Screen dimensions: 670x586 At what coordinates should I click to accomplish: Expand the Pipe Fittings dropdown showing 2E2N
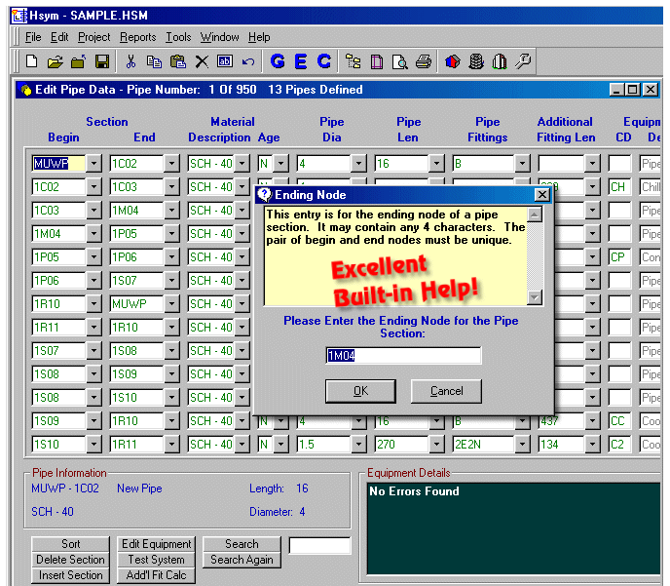pos(522,445)
